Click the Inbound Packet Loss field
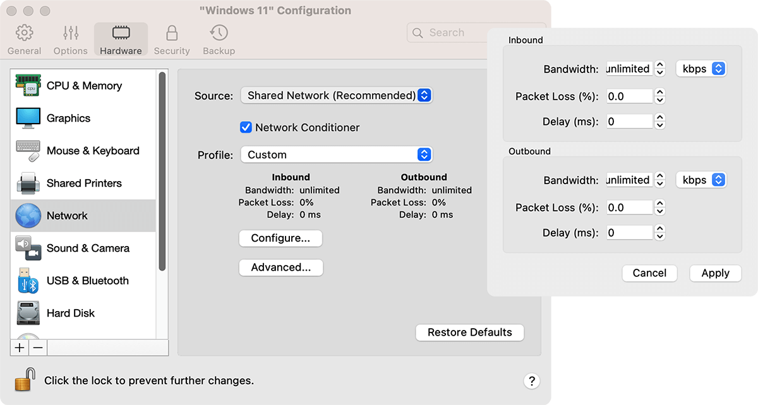Viewport: 758px width, 405px height. [x=629, y=97]
